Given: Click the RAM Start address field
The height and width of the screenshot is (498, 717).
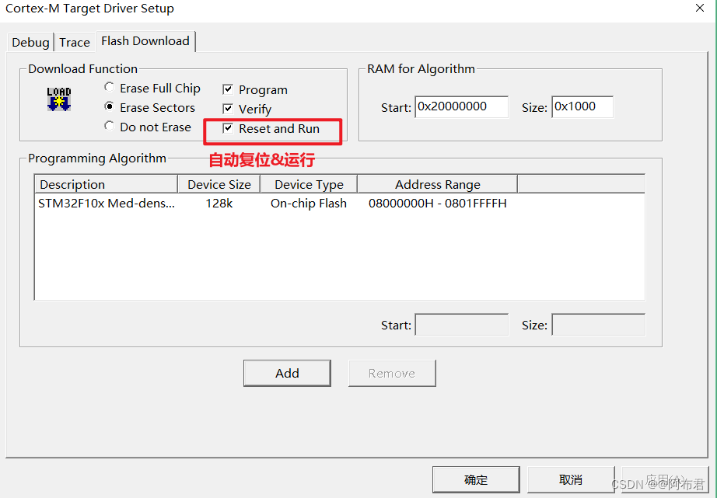Looking at the screenshot, I should tap(461, 107).
